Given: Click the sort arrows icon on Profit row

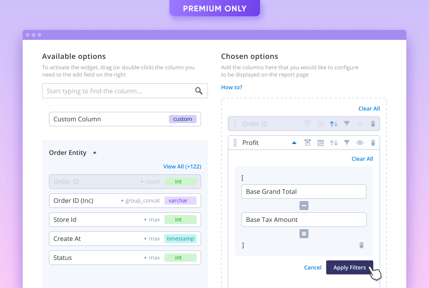Looking at the screenshot, I should pos(334,143).
